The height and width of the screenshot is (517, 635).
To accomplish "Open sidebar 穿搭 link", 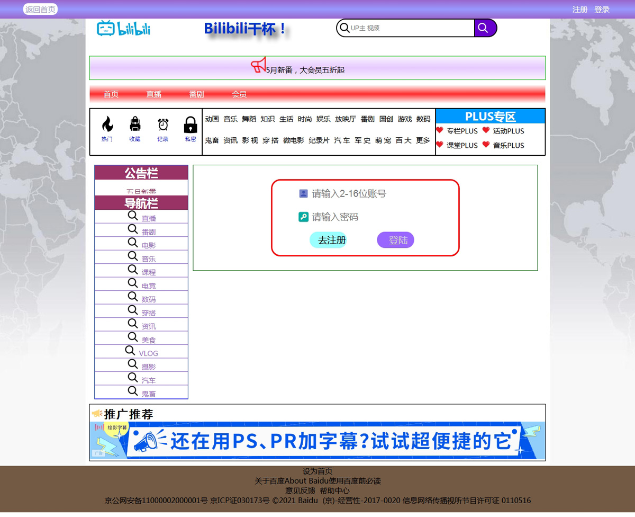I will tap(149, 313).
